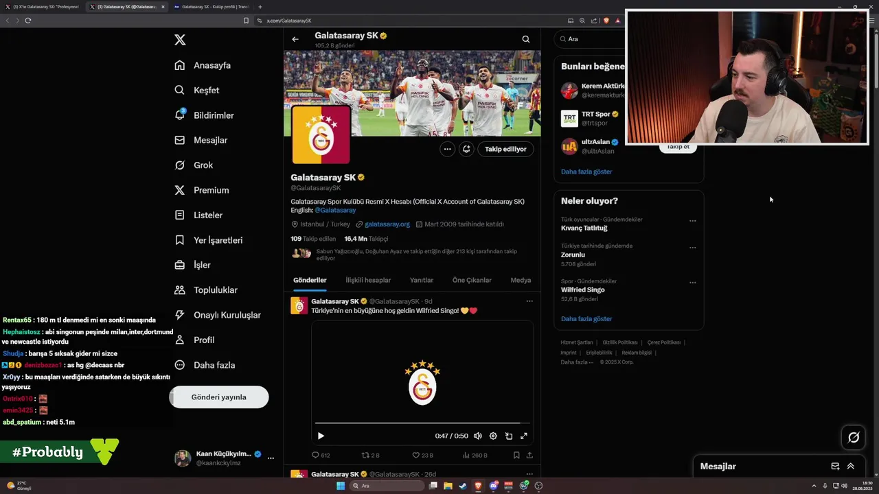Open account menu next to Kaan Küçükyılmaz

click(x=271, y=458)
